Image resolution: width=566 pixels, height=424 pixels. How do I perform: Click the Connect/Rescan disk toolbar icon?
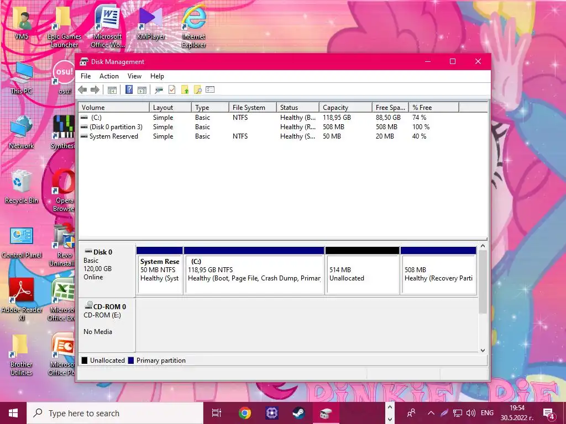[159, 90]
